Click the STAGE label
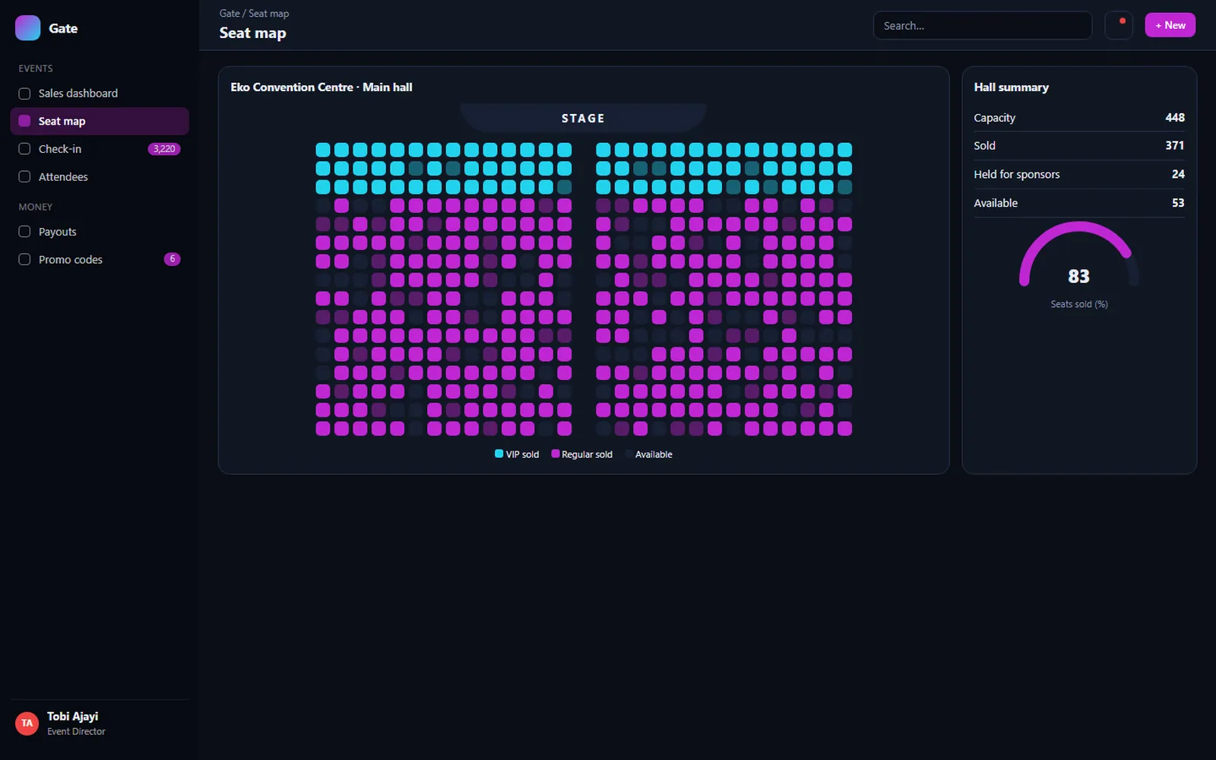The width and height of the screenshot is (1216, 760). (x=583, y=119)
